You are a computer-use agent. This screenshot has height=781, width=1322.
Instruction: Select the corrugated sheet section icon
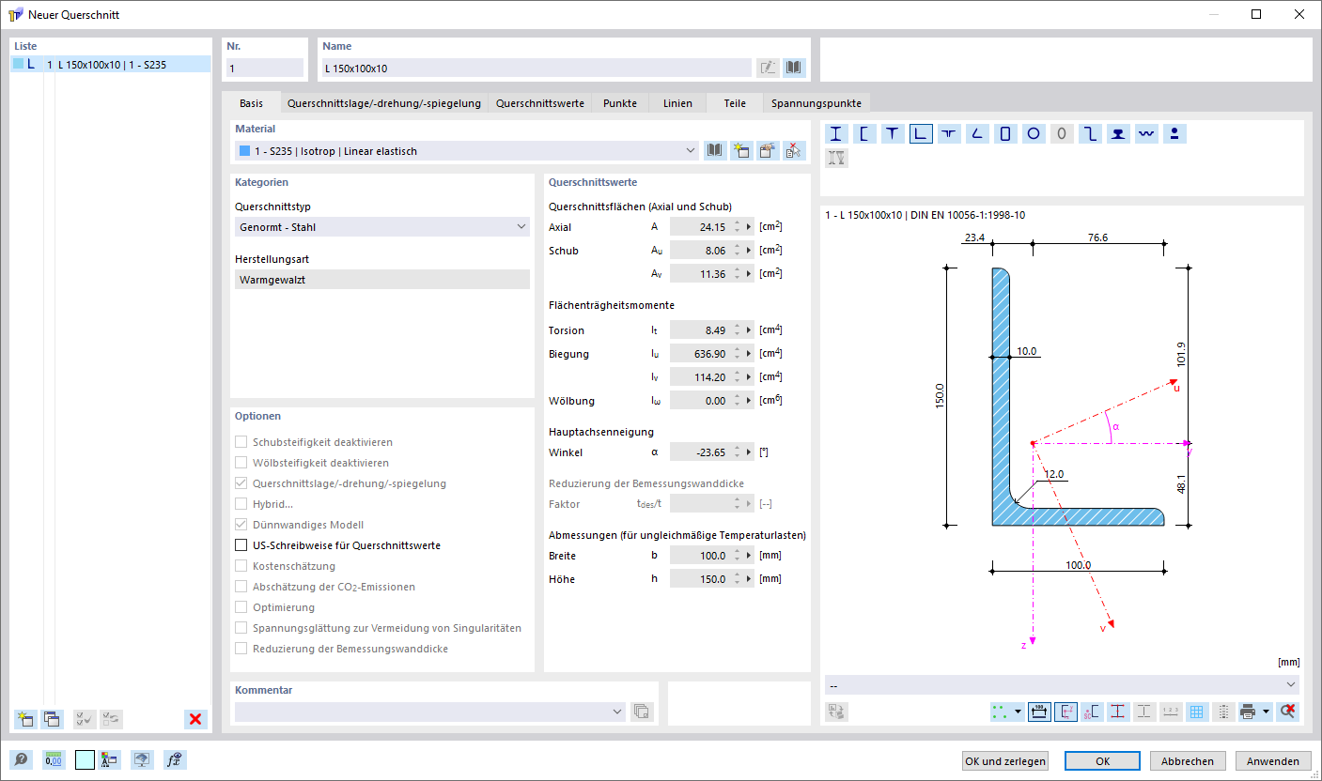pos(1146,133)
